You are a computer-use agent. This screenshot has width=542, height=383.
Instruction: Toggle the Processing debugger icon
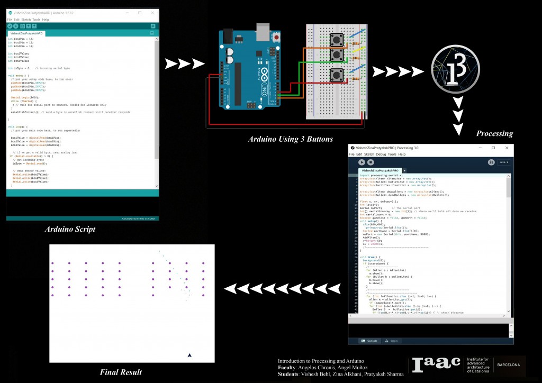[491, 162]
